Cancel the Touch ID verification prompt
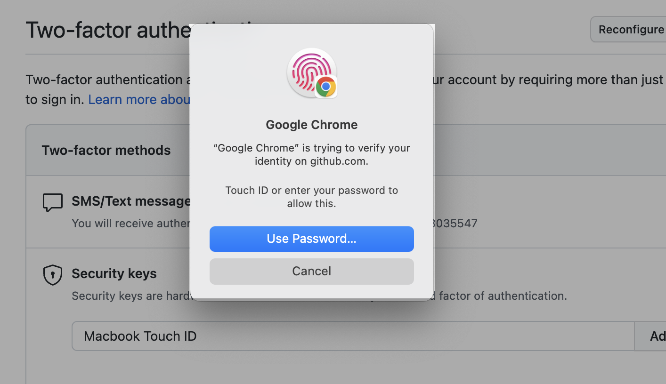 [x=311, y=271]
